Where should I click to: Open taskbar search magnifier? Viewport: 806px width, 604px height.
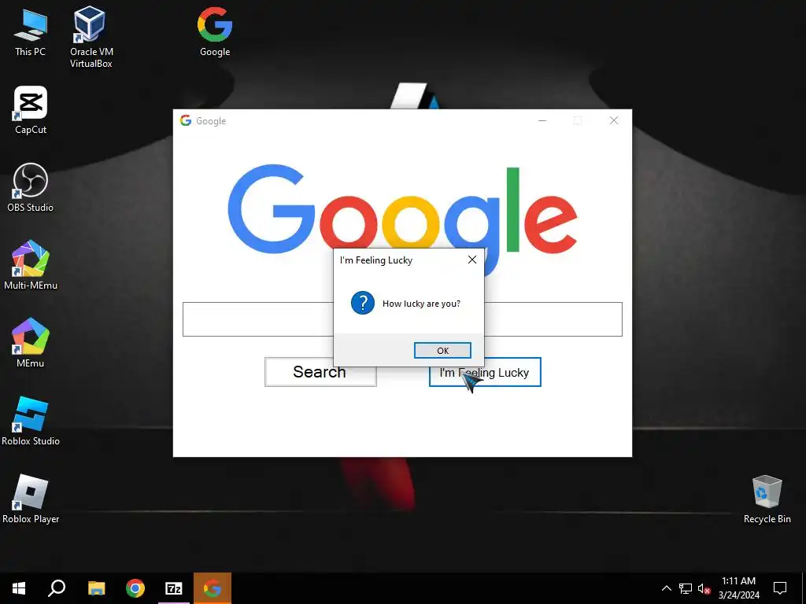(57, 588)
